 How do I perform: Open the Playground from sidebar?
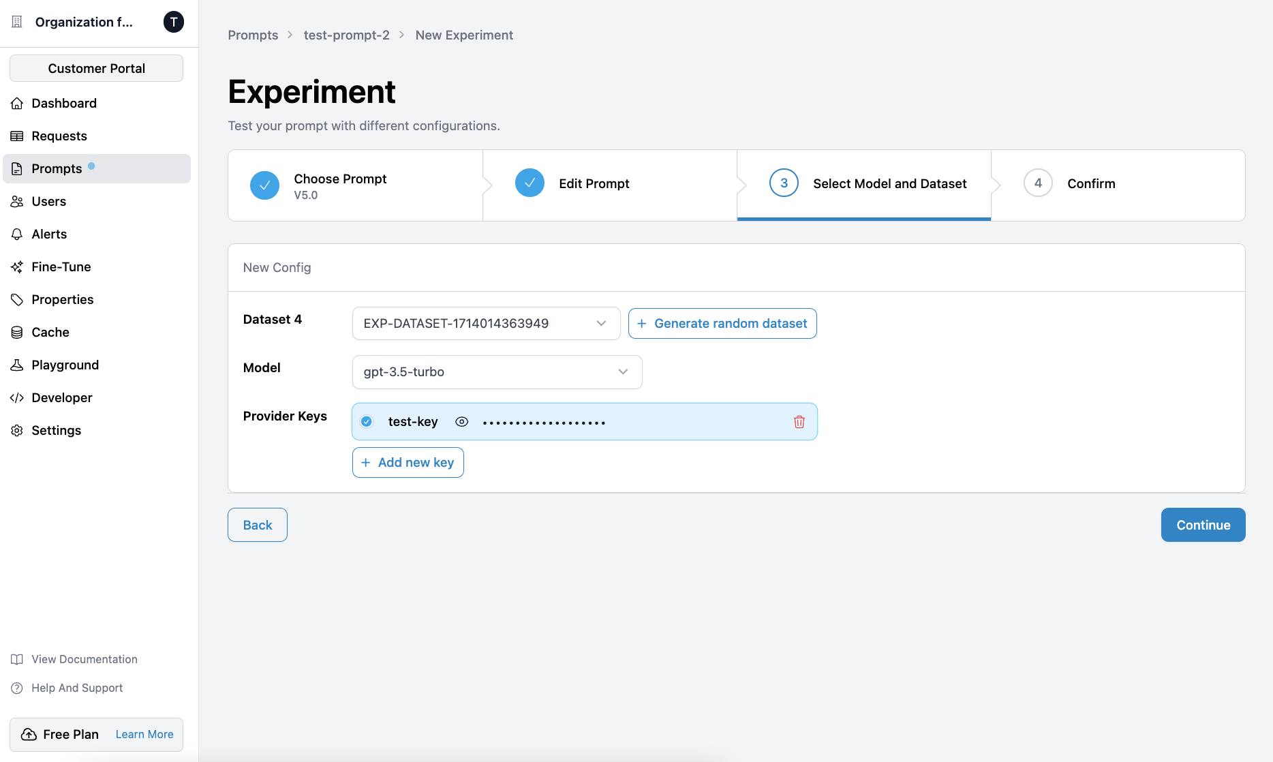(65, 365)
